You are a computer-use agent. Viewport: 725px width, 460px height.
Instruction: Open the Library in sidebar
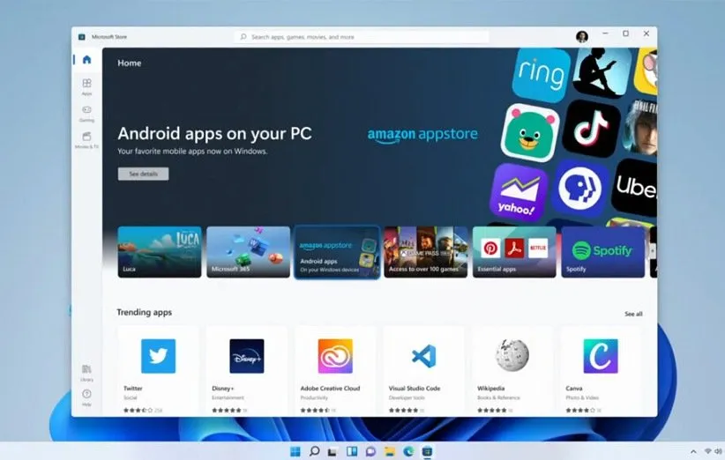pyautogui.click(x=86, y=371)
